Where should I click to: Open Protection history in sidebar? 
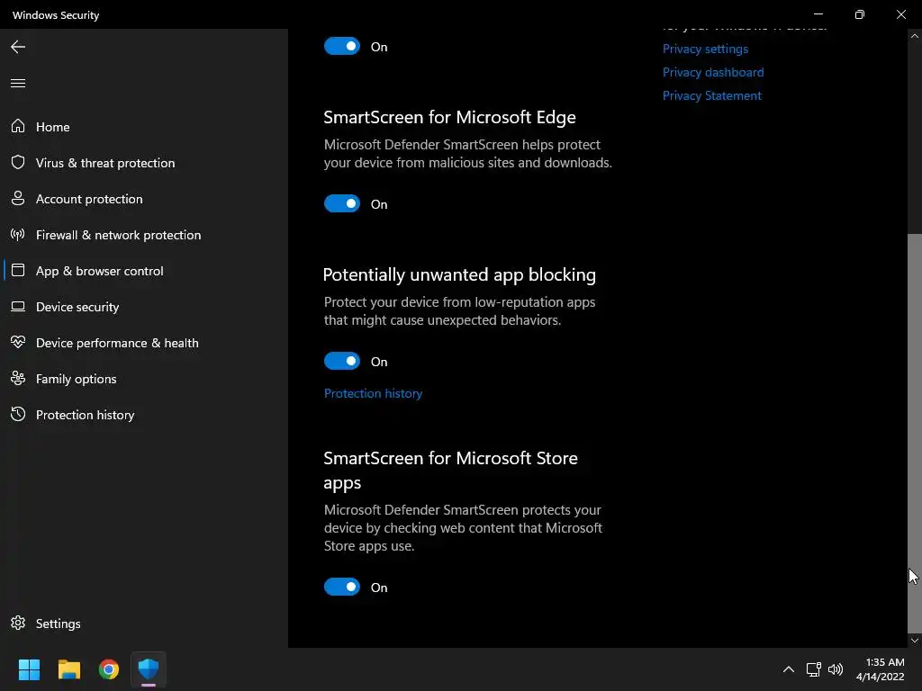click(x=85, y=415)
